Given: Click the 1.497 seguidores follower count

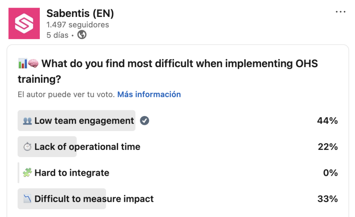Looking at the screenshot, I should (78, 25).
